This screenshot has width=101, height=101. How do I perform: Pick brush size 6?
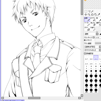pos(91,67)
